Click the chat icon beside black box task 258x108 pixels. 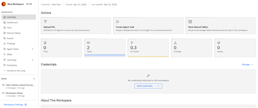pyautogui.click(x=3, y=85)
